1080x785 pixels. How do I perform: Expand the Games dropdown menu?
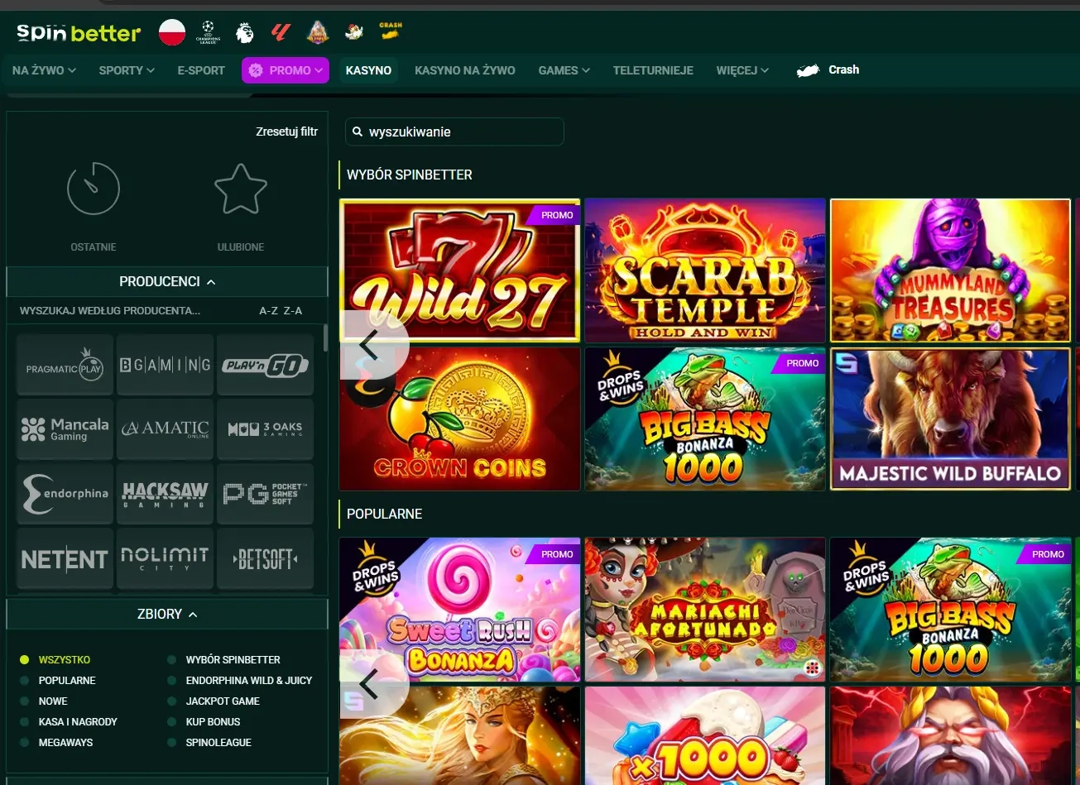click(x=564, y=70)
